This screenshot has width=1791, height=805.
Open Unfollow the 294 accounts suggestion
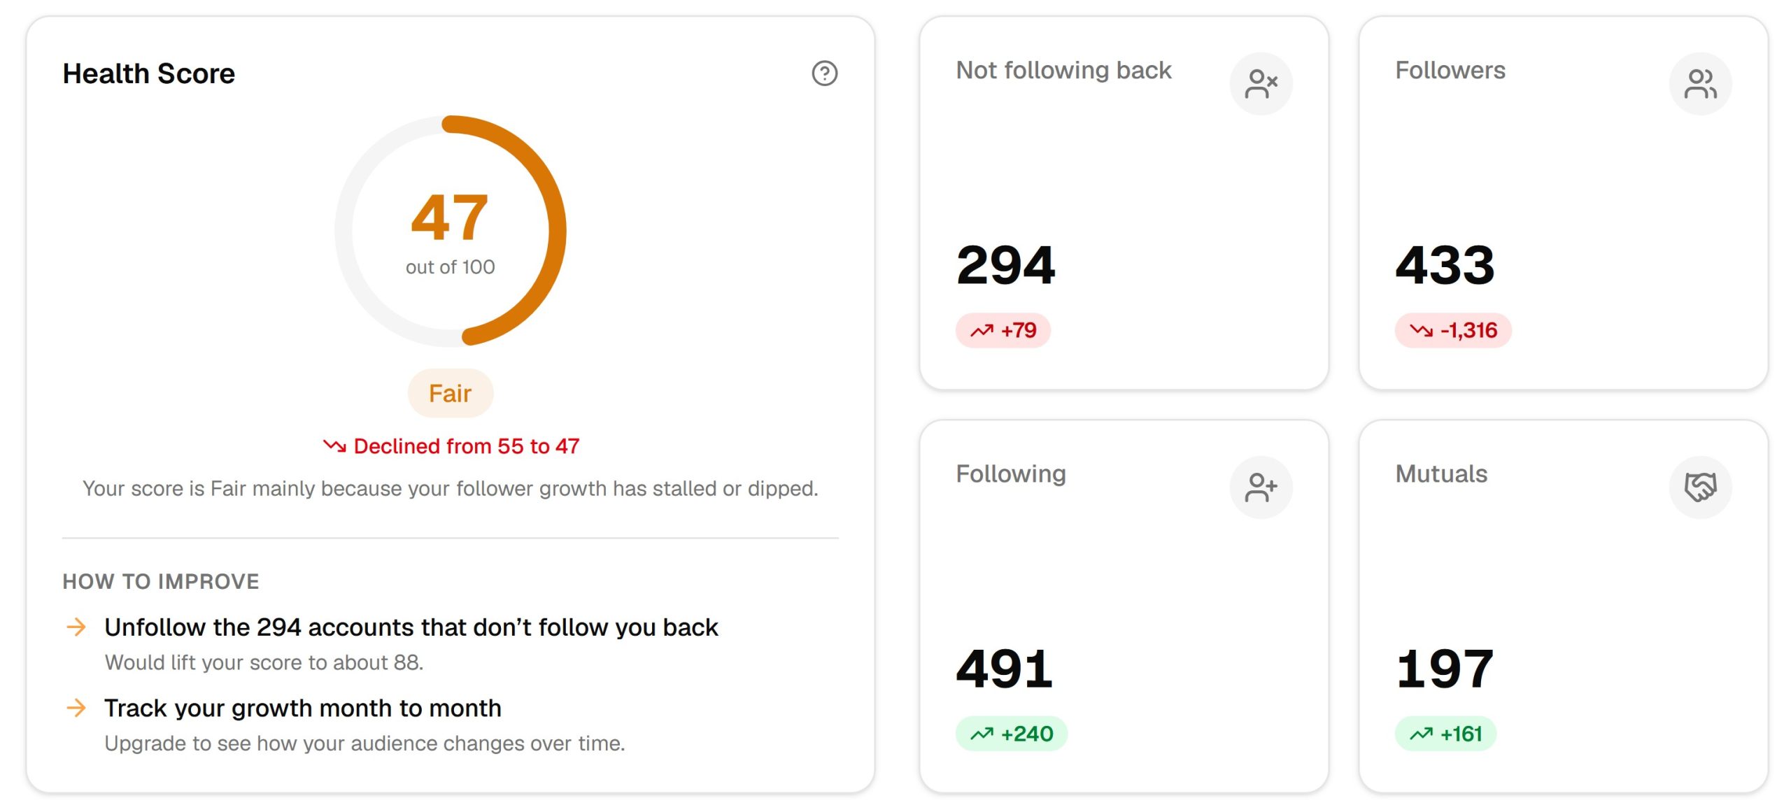411,627
